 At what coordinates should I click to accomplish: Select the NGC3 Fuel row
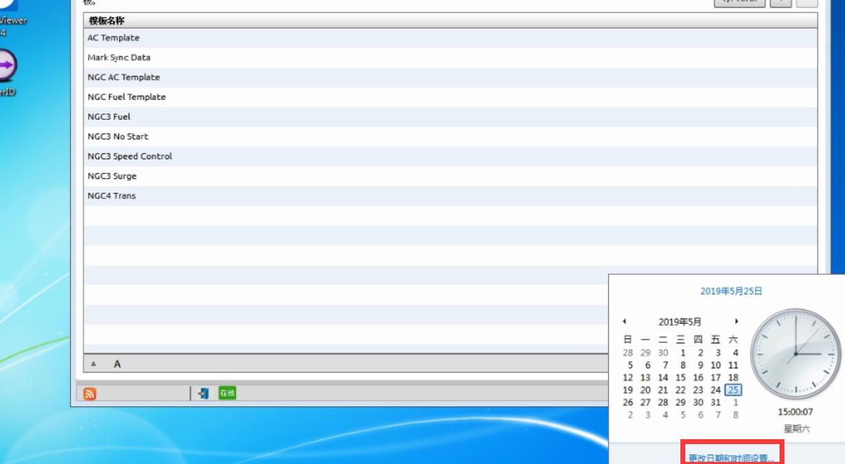pos(450,117)
